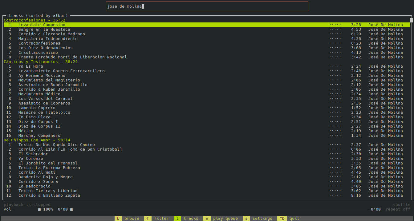Select track 'El Sembrador'
Viewport: 414px width, 221px height.
207,154
